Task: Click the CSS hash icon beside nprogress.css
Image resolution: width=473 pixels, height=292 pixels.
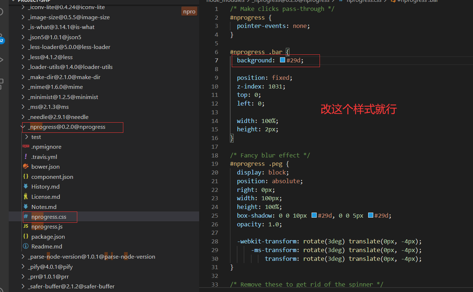Action: [x=26, y=217]
